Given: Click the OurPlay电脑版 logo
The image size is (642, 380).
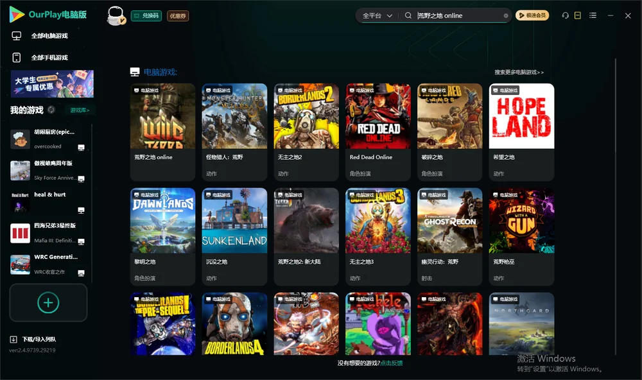Looking at the screenshot, I should click(x=48, y=15).
